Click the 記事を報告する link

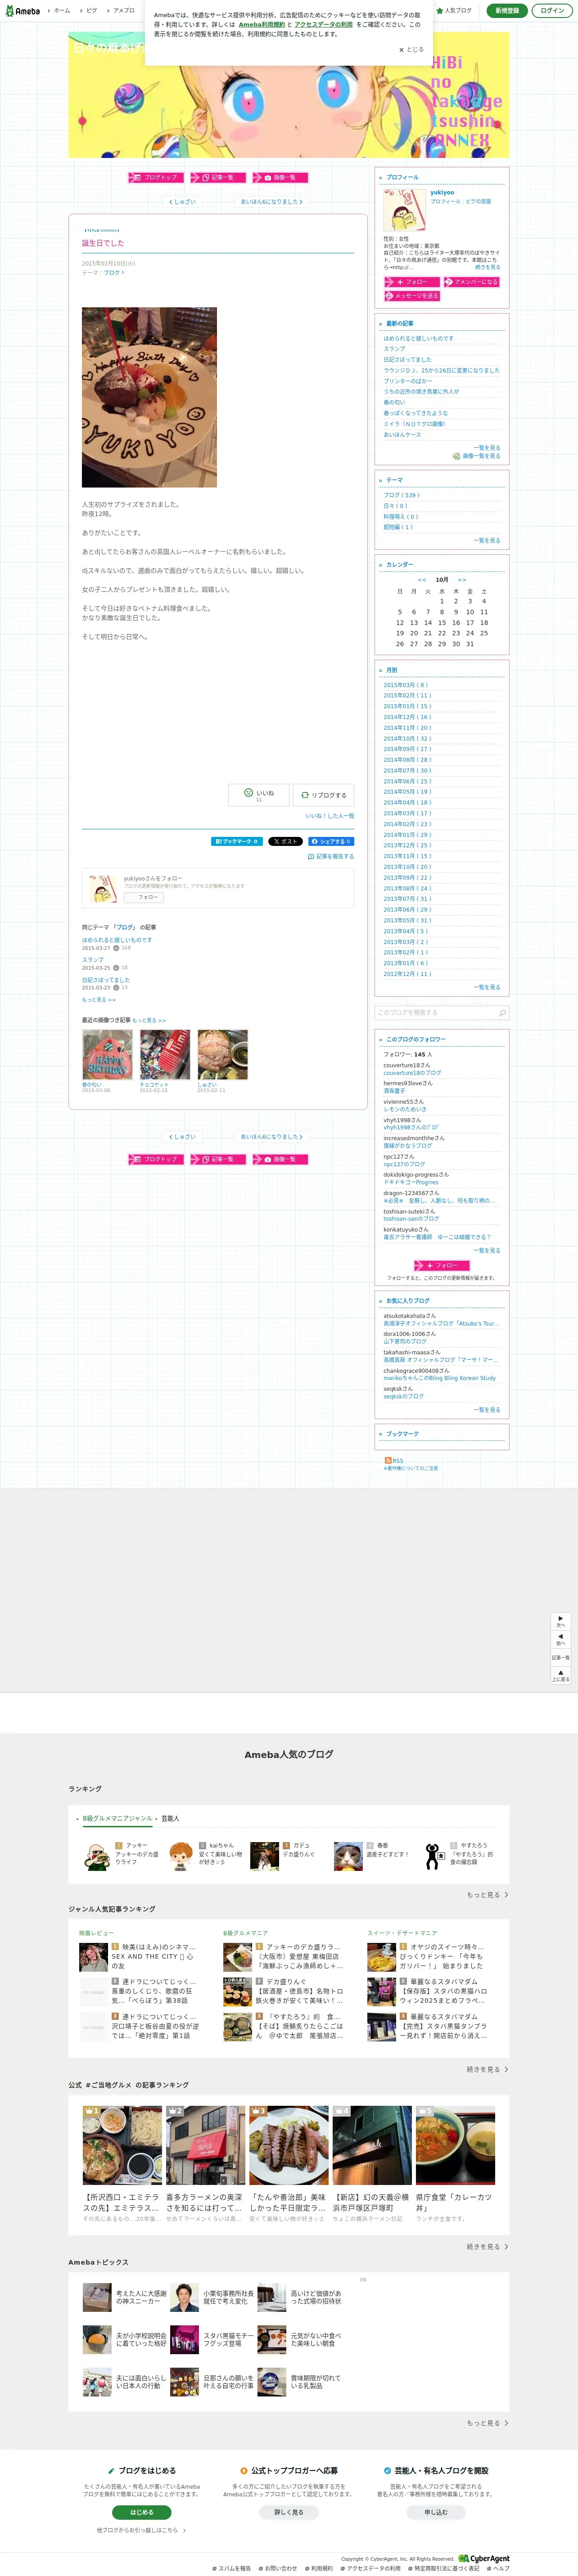click(x=331, y=857)
